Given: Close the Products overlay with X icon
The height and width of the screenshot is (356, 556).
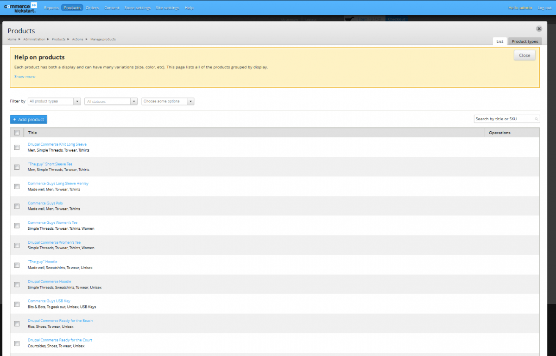Looking at the screenshot, I should [539, 29].
